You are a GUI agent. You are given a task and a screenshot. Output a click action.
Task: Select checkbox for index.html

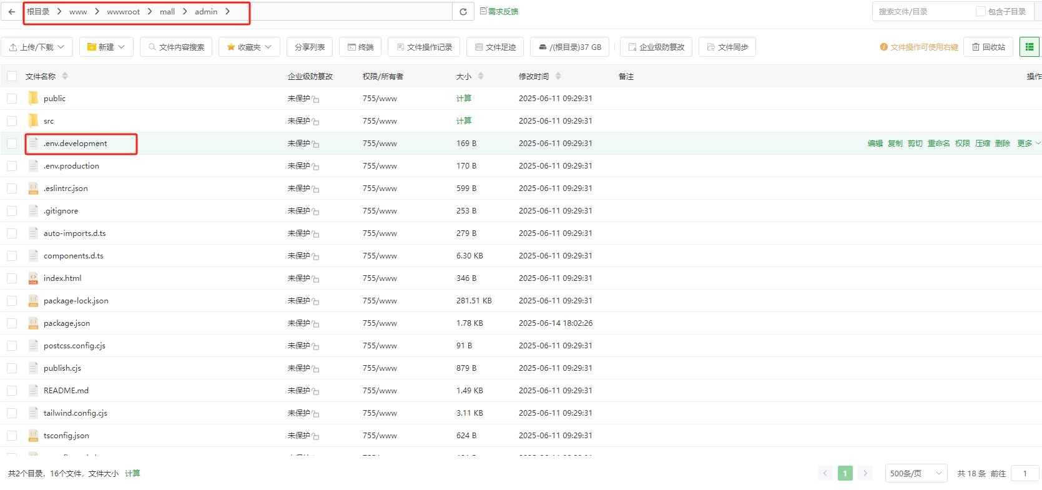[x=12, y=278]
